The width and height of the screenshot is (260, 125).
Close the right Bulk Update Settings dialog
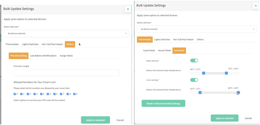pos(256,6)
